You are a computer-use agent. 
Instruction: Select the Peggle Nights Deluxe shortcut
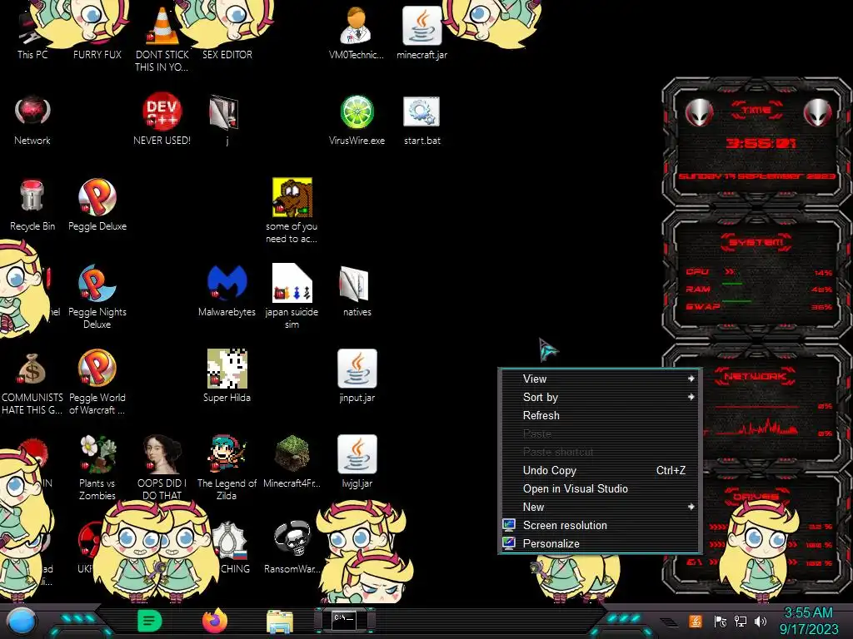(x=97, y=297)
